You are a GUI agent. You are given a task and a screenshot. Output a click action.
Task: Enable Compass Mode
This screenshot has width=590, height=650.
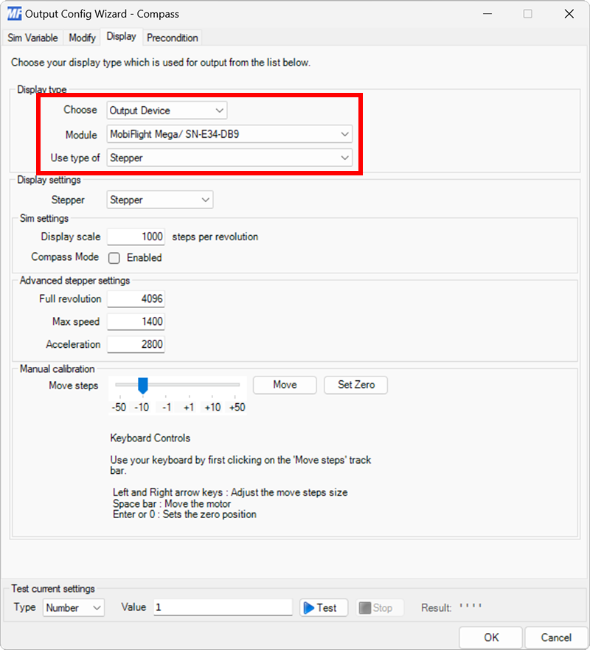click(x=114, y=257)
